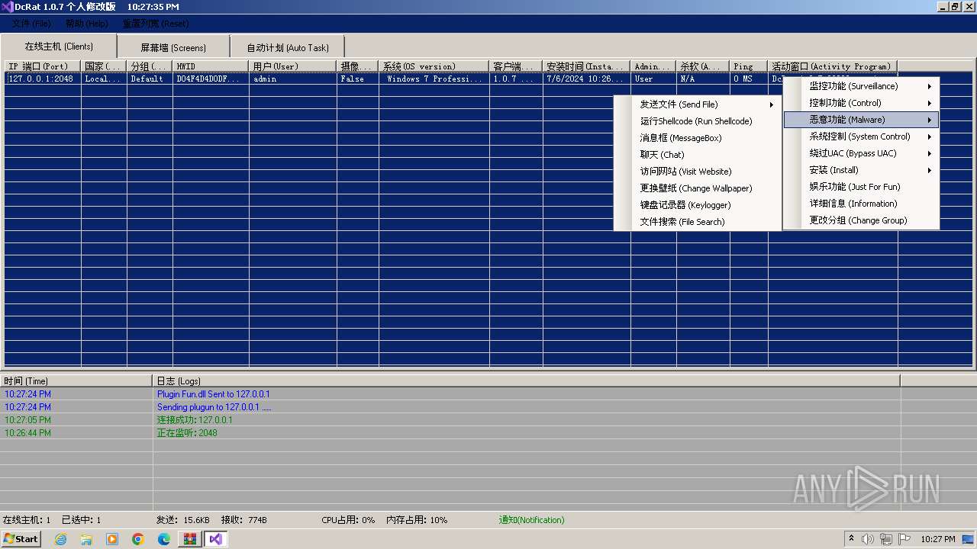The height and width of the screenshot is (549, 977).
Task: Click the OS version column header
Action: click(x=434, y=66)
